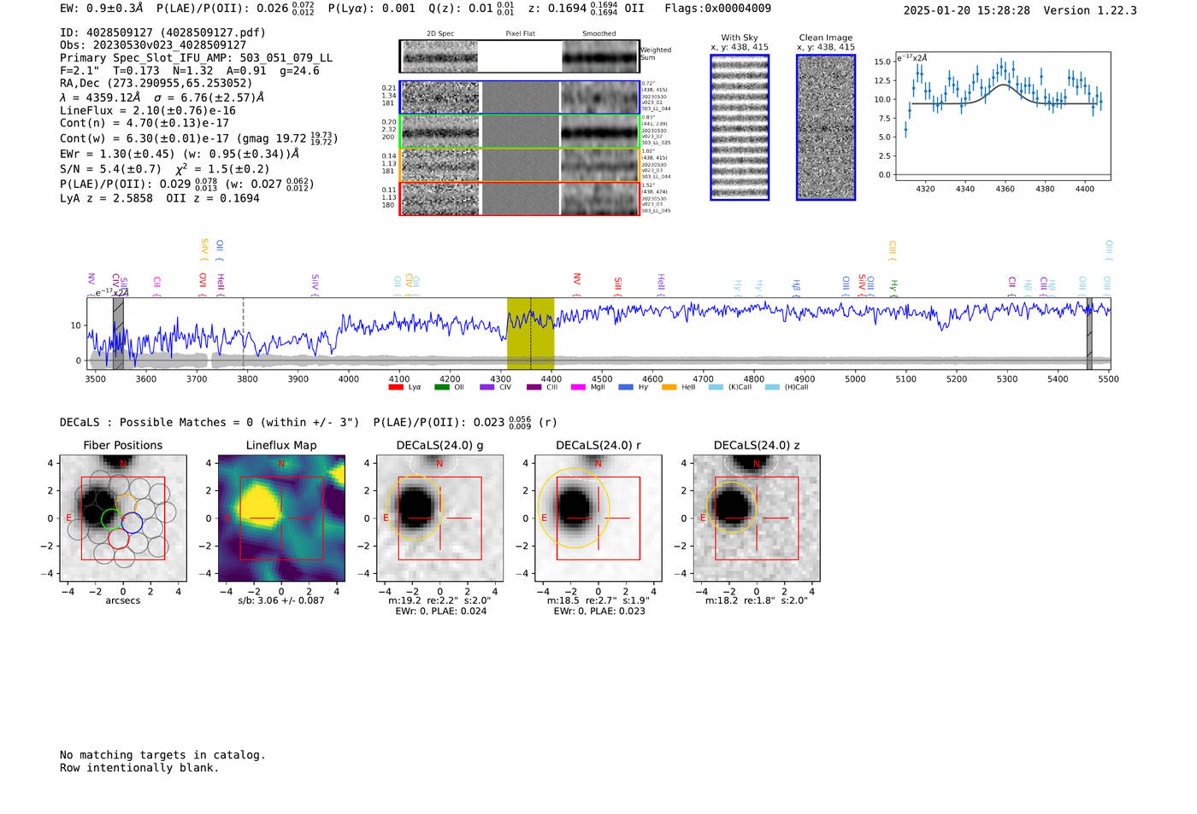The height and width of the screenshot is (814, 1197).
Task: Open the Weighted Sum Smoothed cutout
Action: click(599, 56)
